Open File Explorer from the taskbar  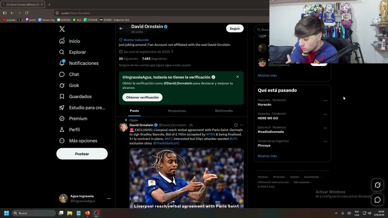70,213
